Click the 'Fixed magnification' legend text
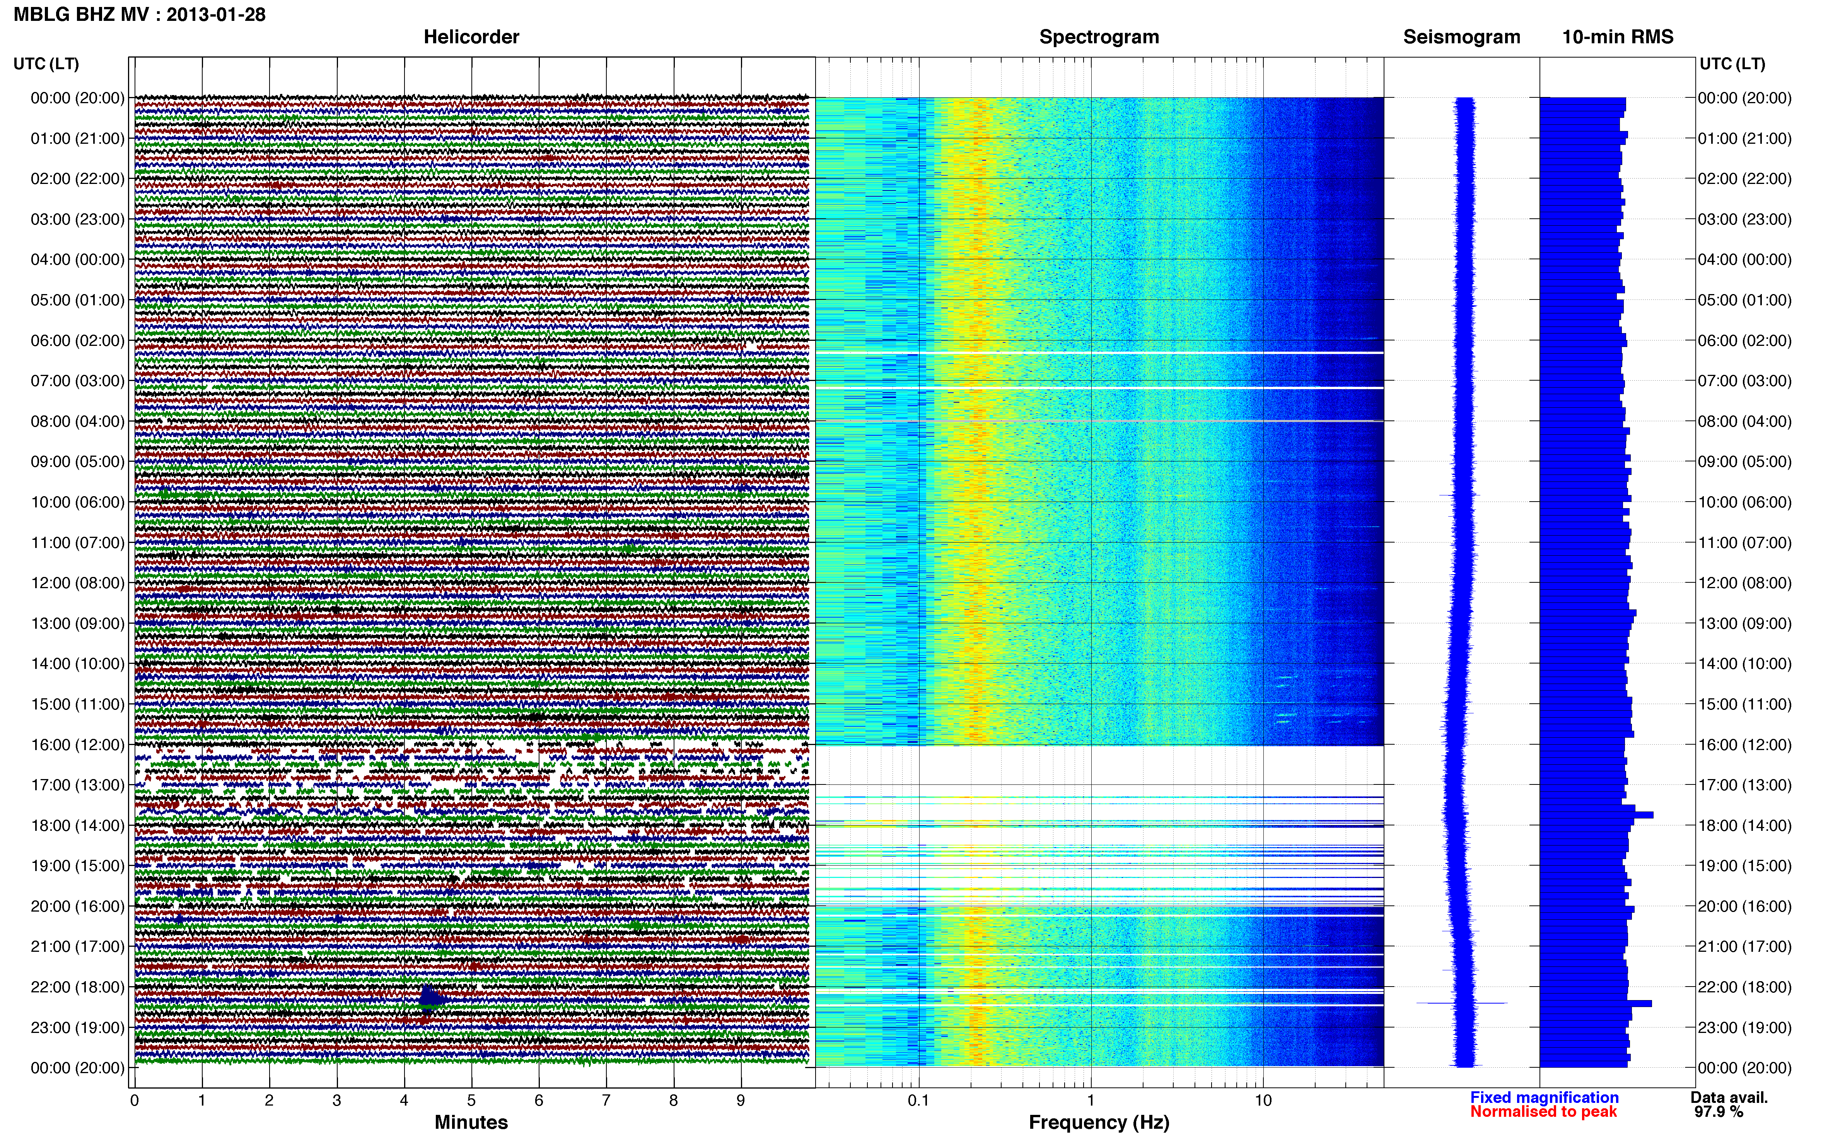 pos(1544,1097)
